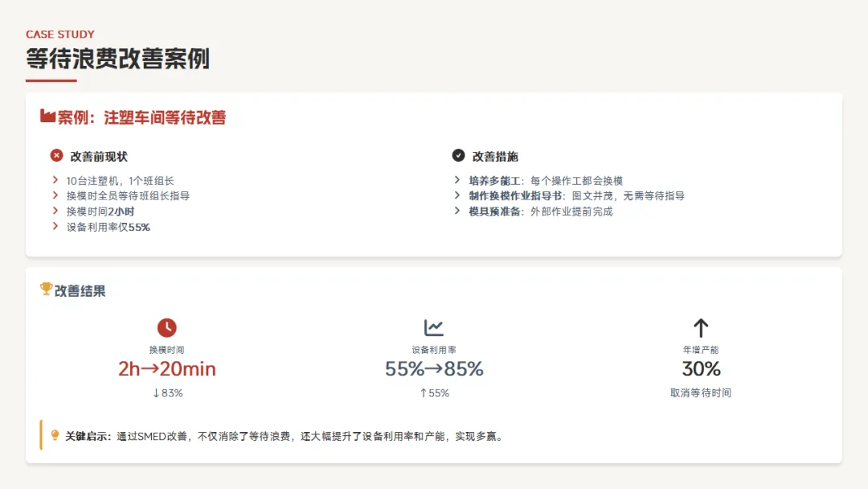
Task: Click the red X circle icon
Action: tap(56, 155)
